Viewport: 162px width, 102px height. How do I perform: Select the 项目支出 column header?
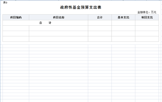tap(147, 17)
